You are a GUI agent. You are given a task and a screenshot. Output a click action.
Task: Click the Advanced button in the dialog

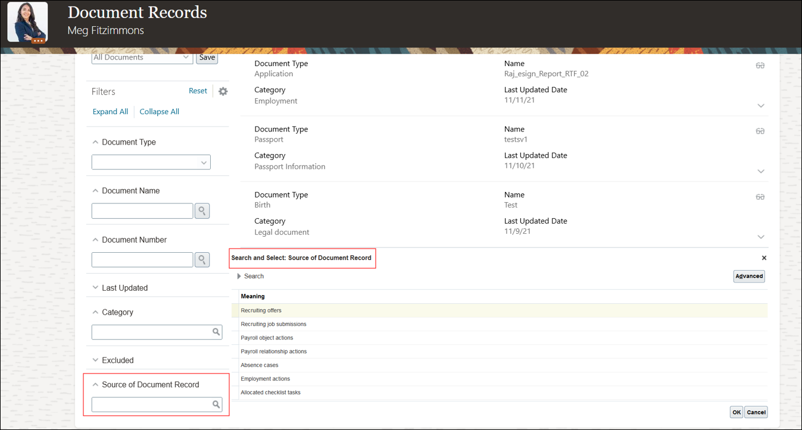click(x=748, y=276)
